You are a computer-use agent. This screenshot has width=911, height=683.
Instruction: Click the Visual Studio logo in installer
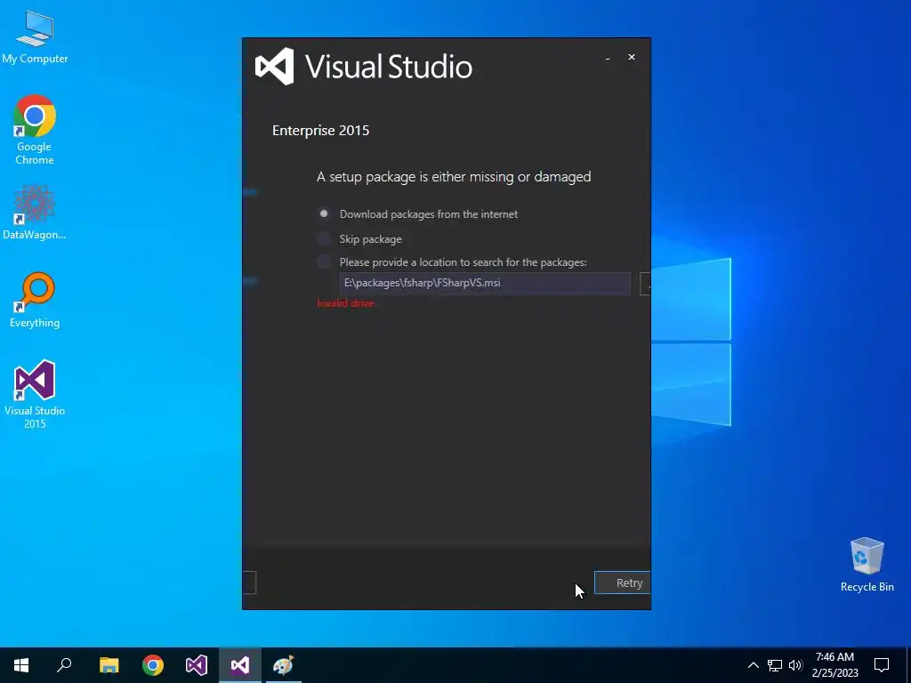click(x=274, y=66)
